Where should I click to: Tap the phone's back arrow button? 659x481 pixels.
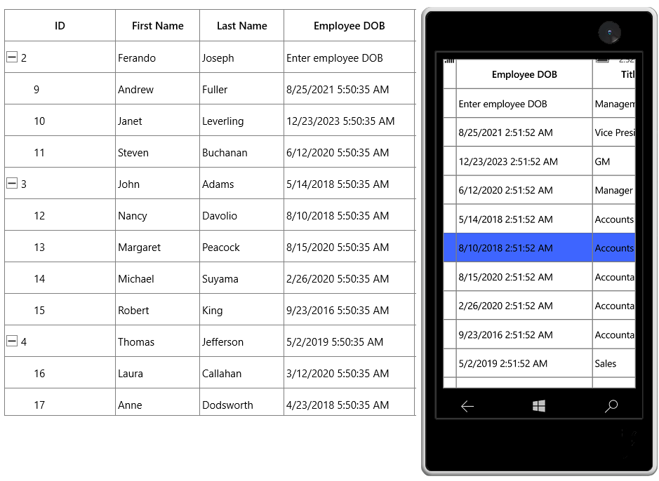pyautogui.click(x=467, y=406)
